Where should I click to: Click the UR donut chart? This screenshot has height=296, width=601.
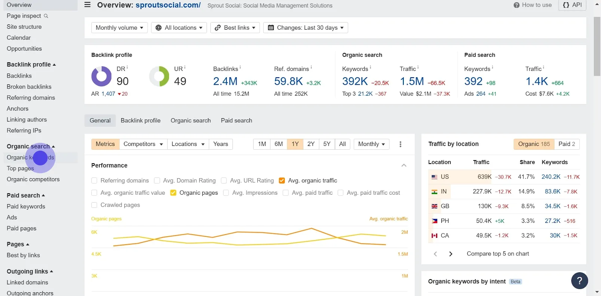[x=159, y=76]
